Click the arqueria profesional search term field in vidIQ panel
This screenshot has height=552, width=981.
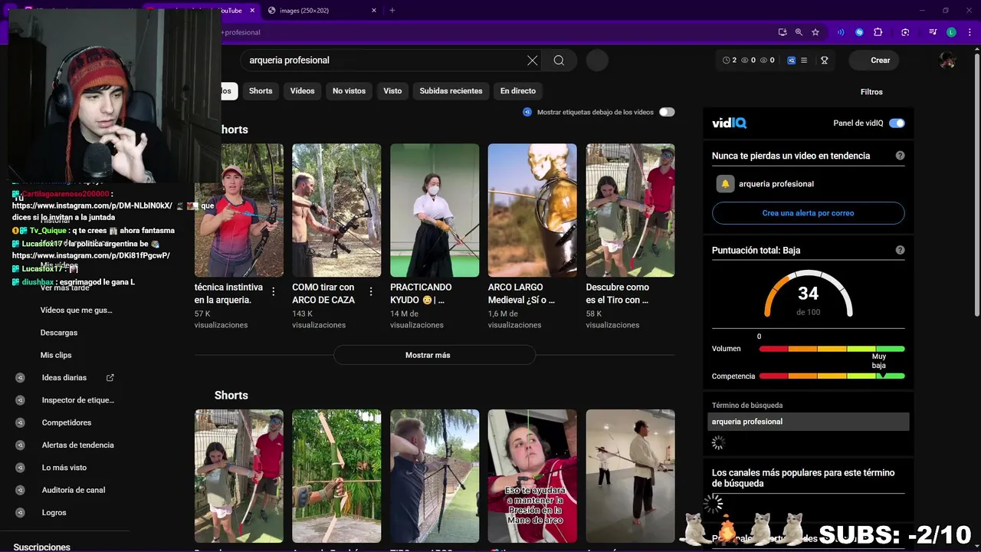[809, 422]
